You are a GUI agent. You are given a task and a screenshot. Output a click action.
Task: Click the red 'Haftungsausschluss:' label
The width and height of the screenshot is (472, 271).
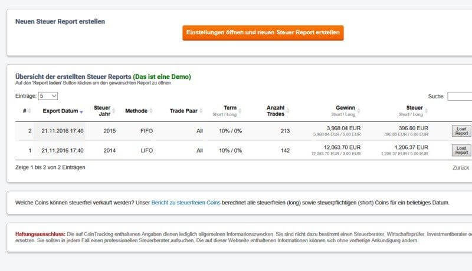click(x=40, y=234)
